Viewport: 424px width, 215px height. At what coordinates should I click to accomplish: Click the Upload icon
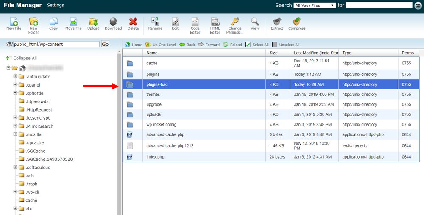pyautogui.click(x=93, y=23)
